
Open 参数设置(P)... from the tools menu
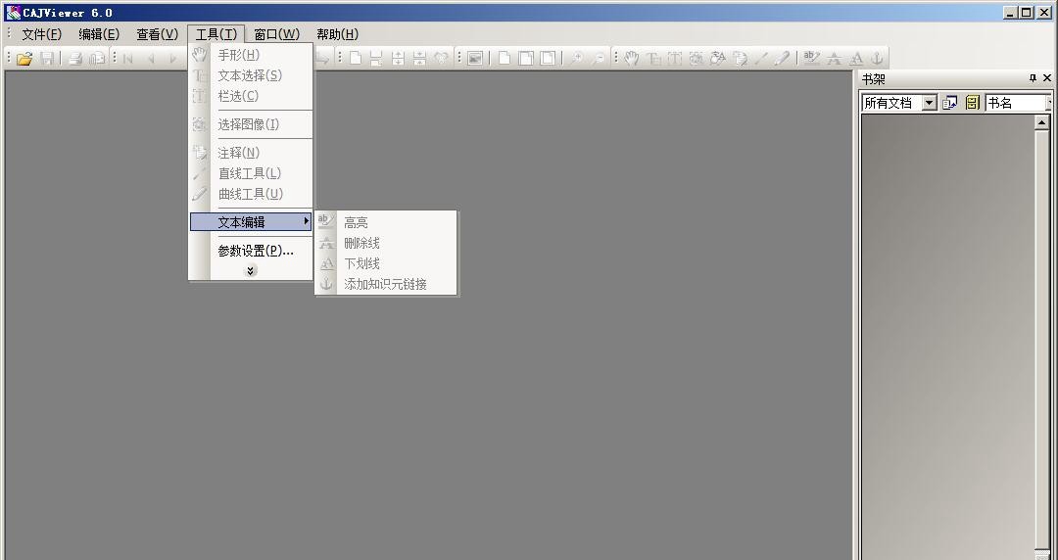coord(251,251)
